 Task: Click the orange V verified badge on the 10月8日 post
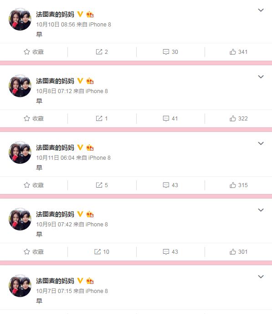pyautogui.click(x=80, y=81)
